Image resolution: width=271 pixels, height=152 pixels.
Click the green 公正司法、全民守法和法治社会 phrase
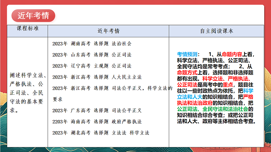[x=212, y=109]
